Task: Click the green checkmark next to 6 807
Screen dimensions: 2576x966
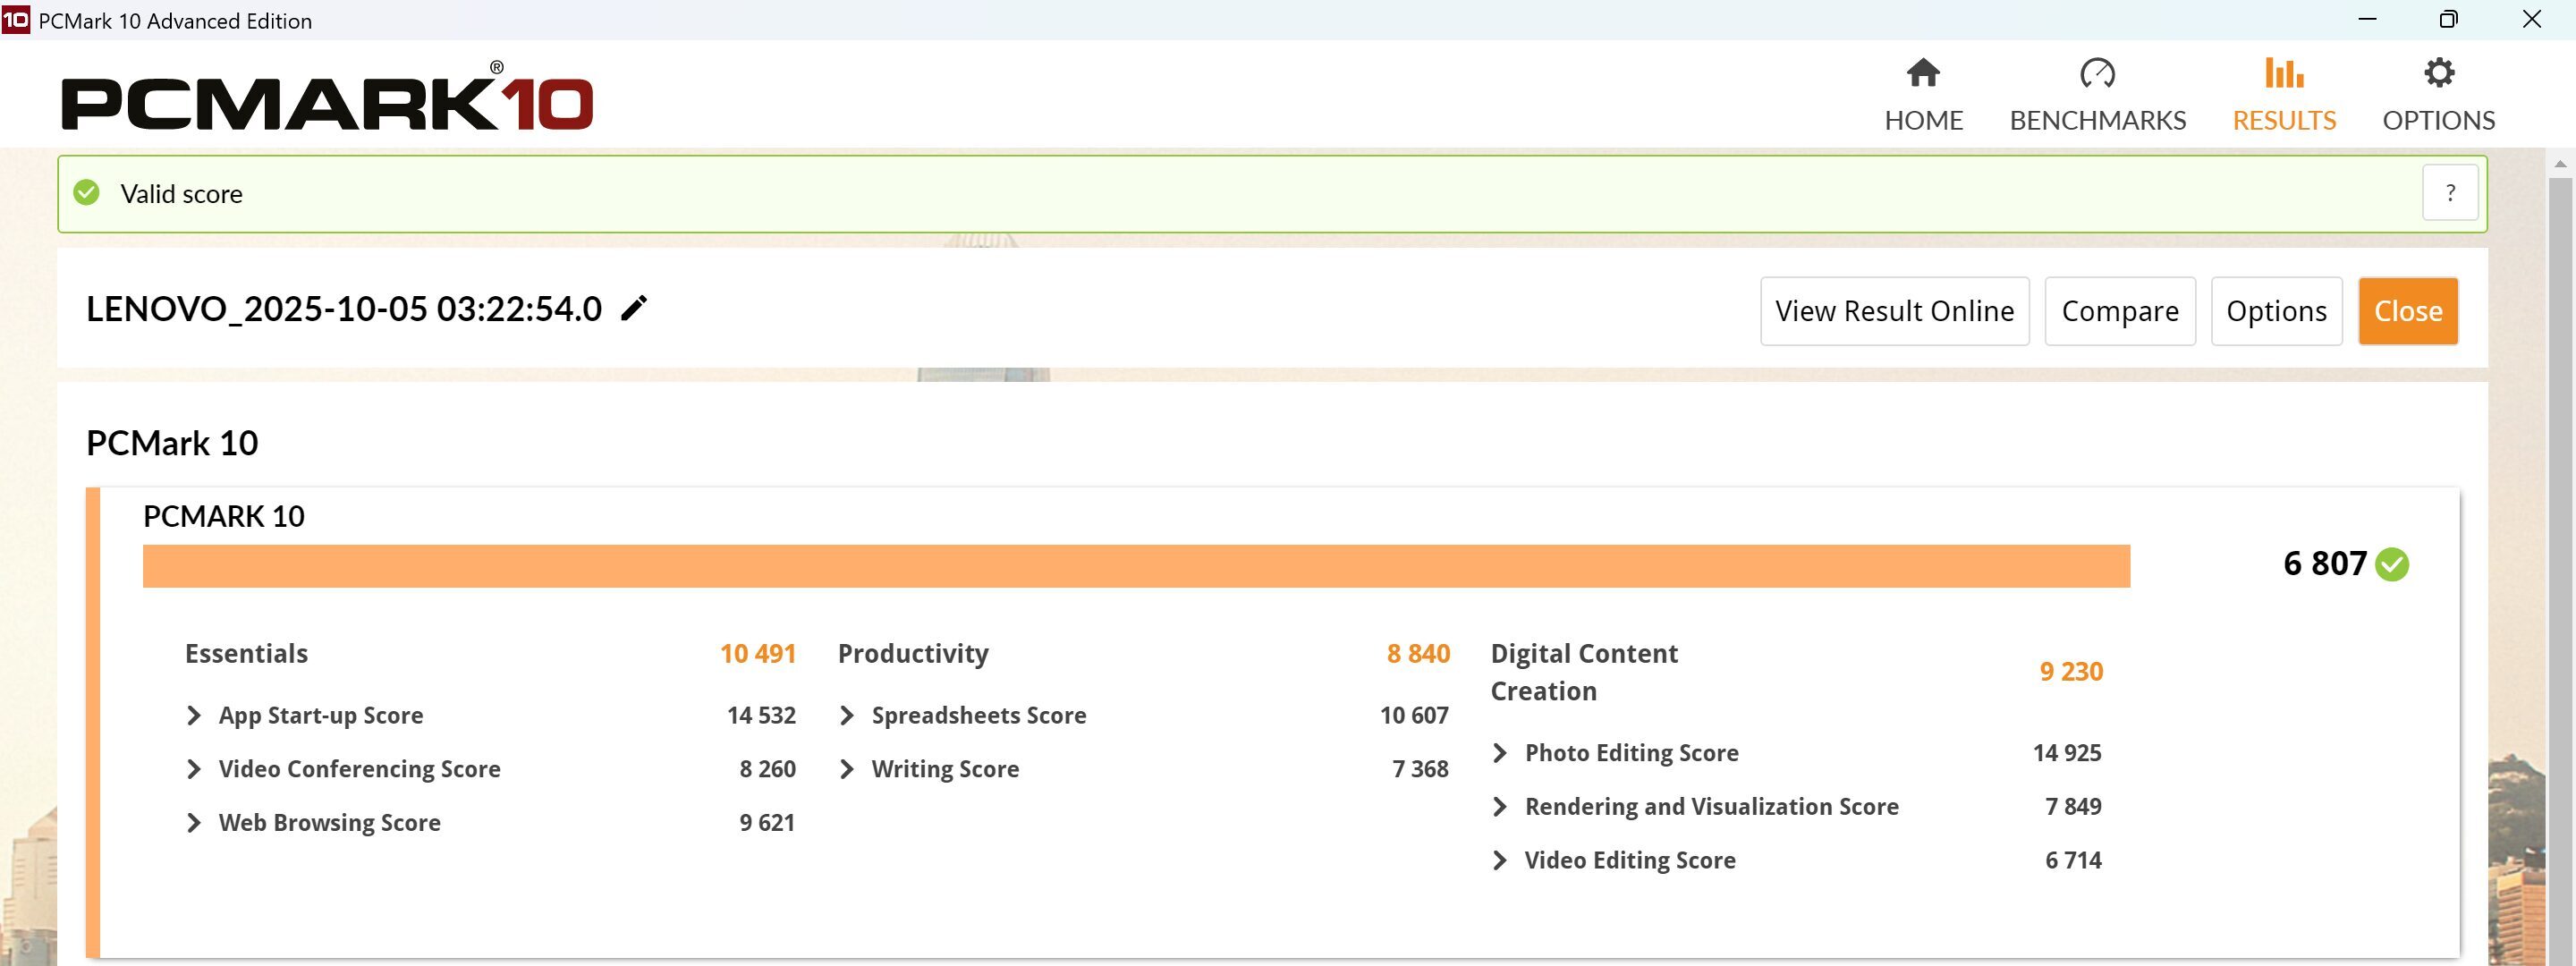Action: click(x=2392, y=564)
